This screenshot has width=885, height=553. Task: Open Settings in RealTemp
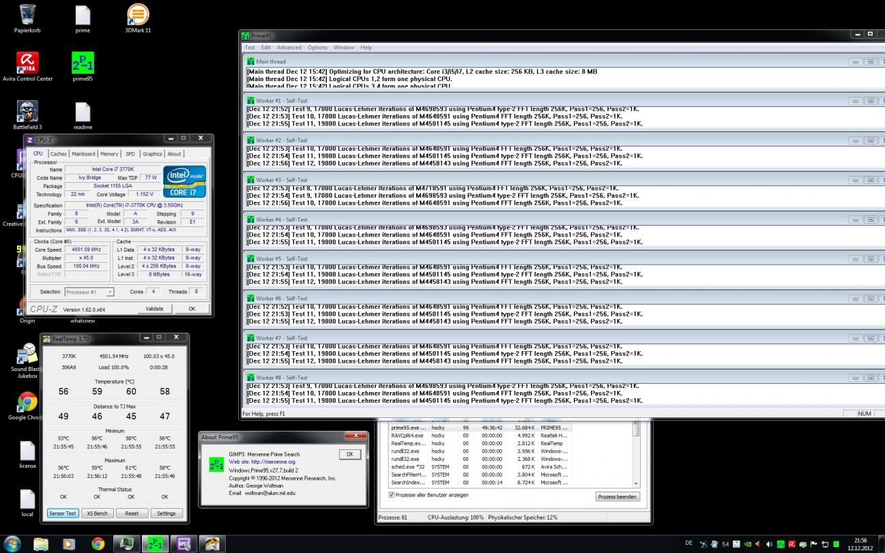(166, 513)
